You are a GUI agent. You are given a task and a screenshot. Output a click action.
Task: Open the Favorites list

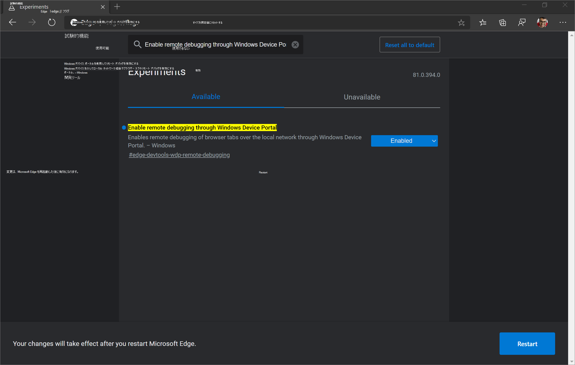click(482, 22)
